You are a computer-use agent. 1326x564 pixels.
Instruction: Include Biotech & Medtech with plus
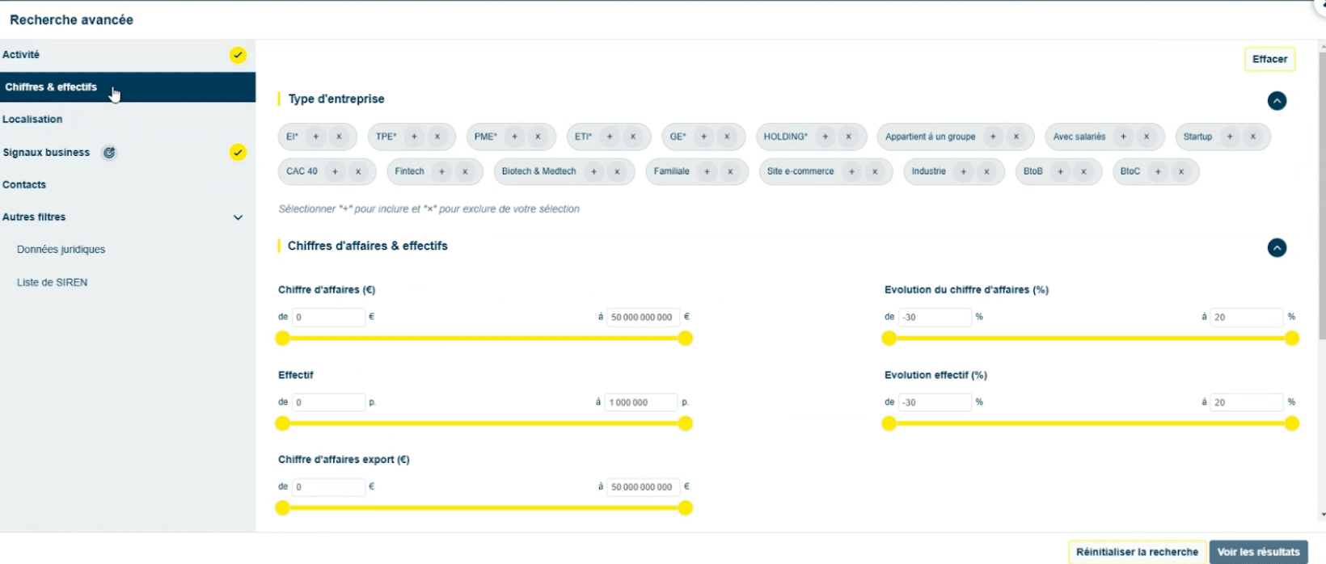point(594,171)
